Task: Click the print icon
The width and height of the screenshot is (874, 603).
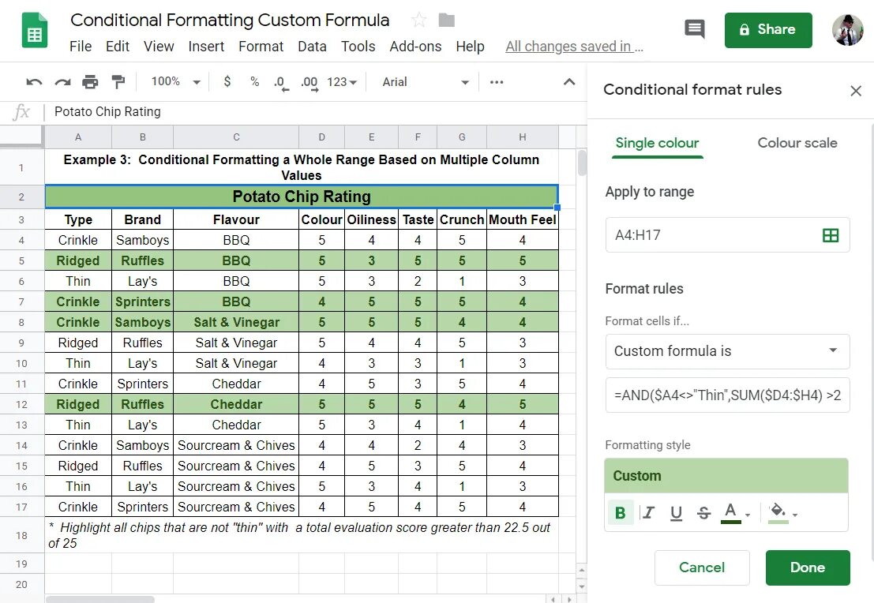Action: [91, 82]
